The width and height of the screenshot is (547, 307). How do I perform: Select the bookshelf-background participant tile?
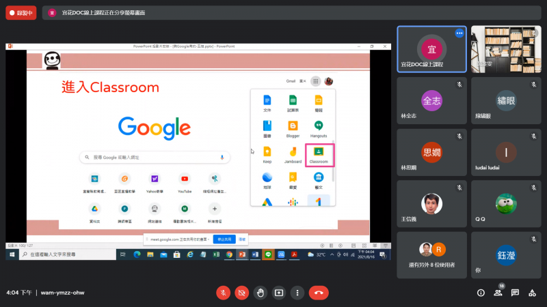506,49
